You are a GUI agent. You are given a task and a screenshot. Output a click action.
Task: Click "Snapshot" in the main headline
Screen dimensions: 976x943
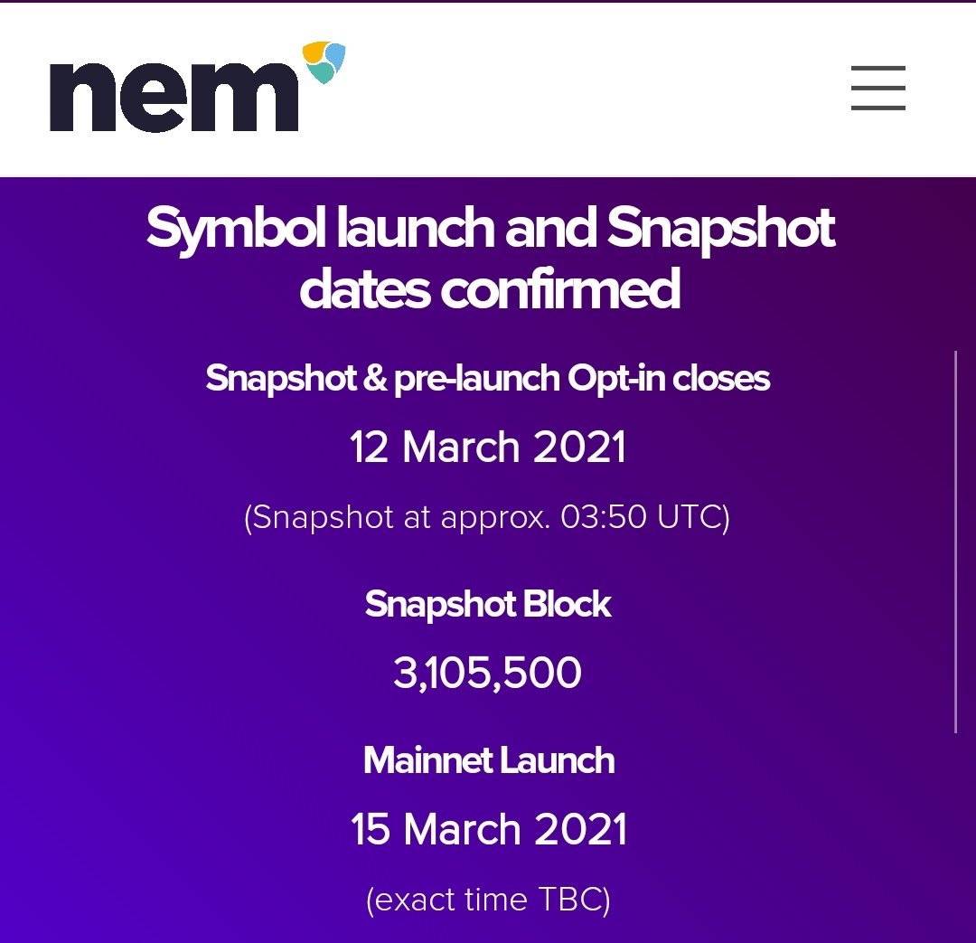[720, 228]
